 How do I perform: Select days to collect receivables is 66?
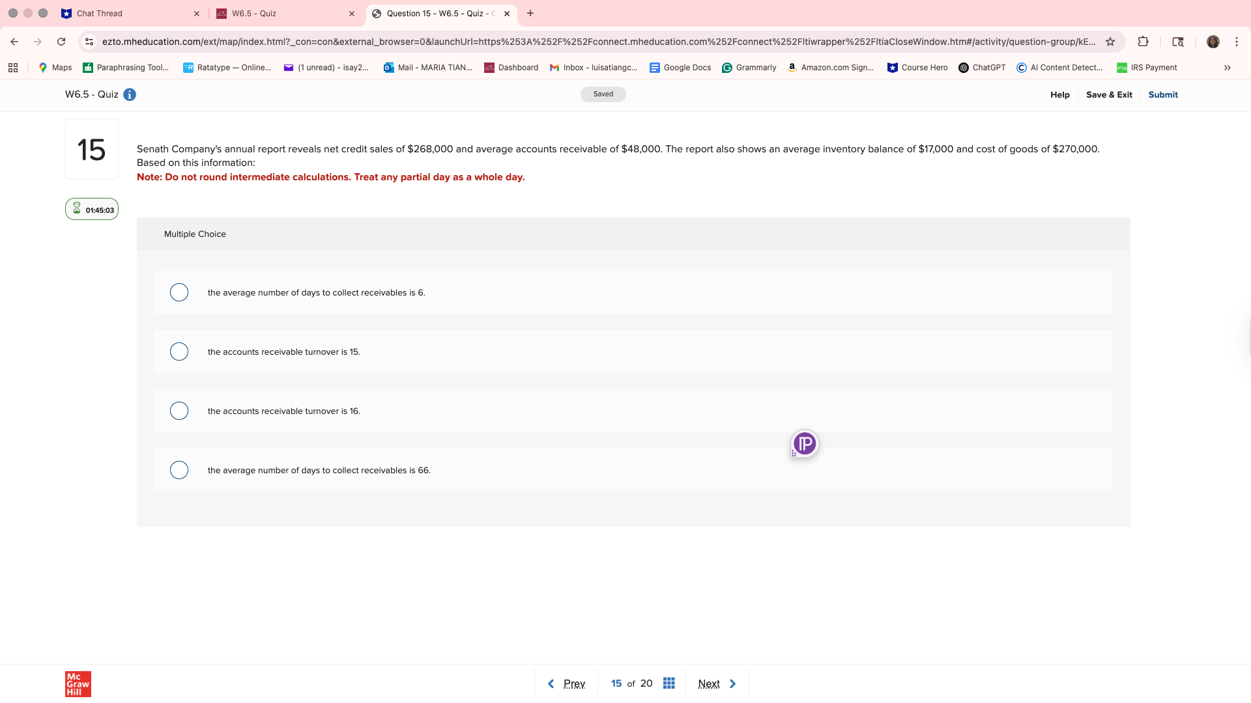pos(179,470)
